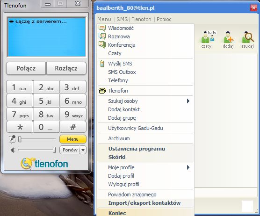
Task: Select Użytkownicy Gadu-Gadu menu item
Action: coord(145,128)
